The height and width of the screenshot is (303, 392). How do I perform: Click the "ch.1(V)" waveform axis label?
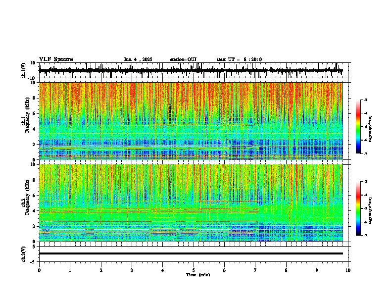pos(24,70)
